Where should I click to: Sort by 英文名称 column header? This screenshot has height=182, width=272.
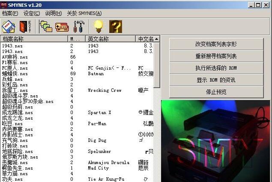[x=111, y=39]
